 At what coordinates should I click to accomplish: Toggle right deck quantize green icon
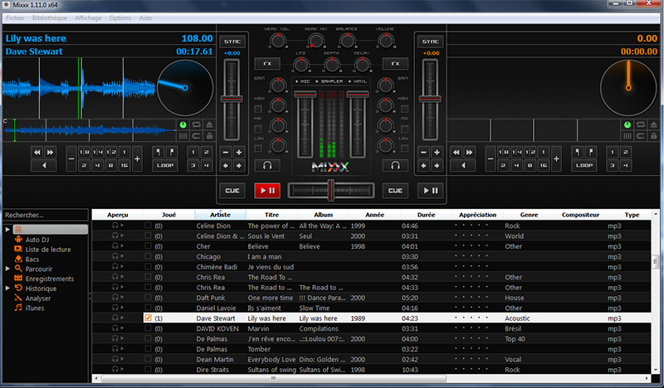(627, 124)
